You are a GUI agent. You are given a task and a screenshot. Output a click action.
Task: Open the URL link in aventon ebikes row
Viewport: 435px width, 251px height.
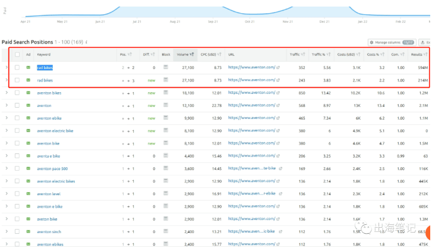click(x=251, y=244)
